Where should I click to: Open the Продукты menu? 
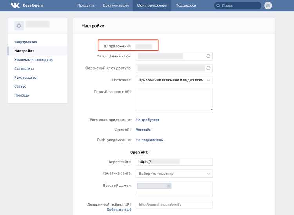(x=86, y=5)
